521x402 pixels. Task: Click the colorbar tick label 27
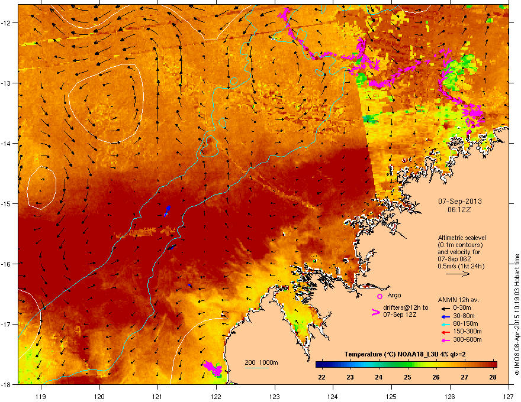[465, 377]
